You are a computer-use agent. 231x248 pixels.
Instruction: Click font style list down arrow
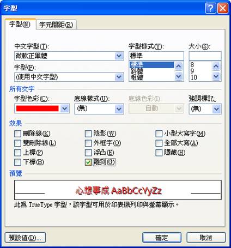click(x=179, y=76)
